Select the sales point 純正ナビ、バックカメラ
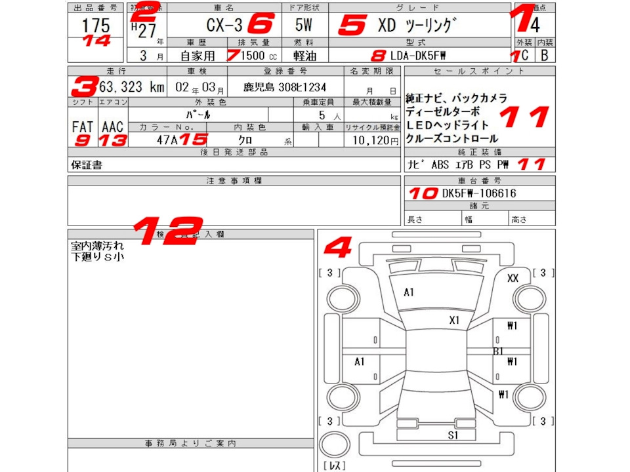Image resolution: width=630 pixels, height=472 pixels. pos(456,98)
